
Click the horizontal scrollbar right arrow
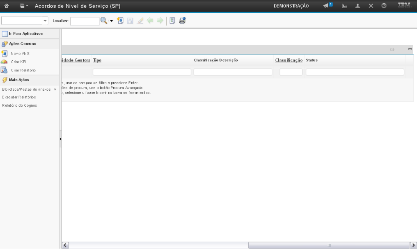[413, 245]
